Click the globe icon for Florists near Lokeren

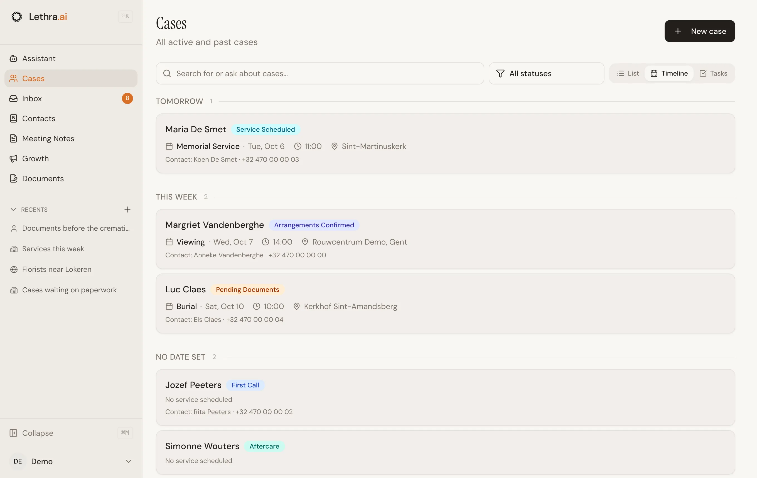pyautogui.click(x=14, y=270)
